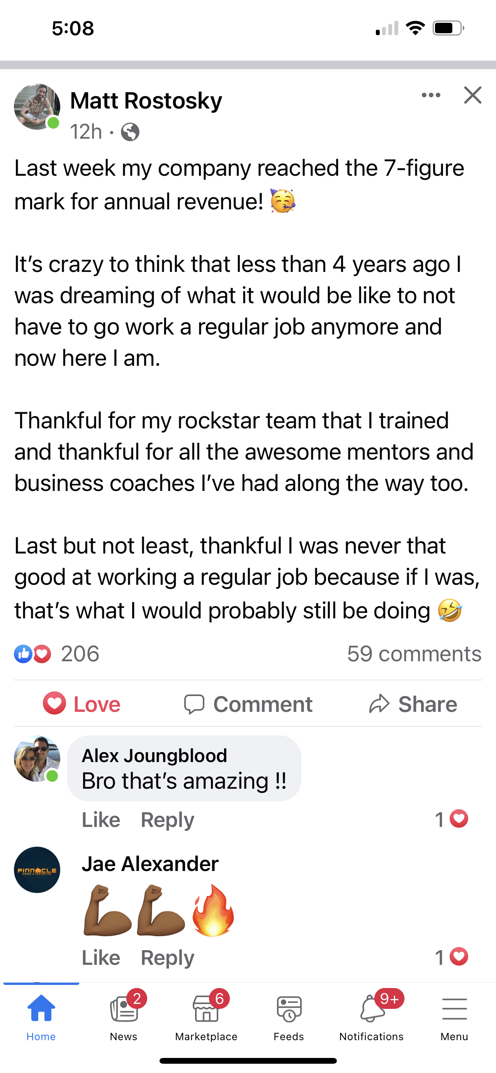Reply to Alex Joungblood's comment

(x=167, y=820)
